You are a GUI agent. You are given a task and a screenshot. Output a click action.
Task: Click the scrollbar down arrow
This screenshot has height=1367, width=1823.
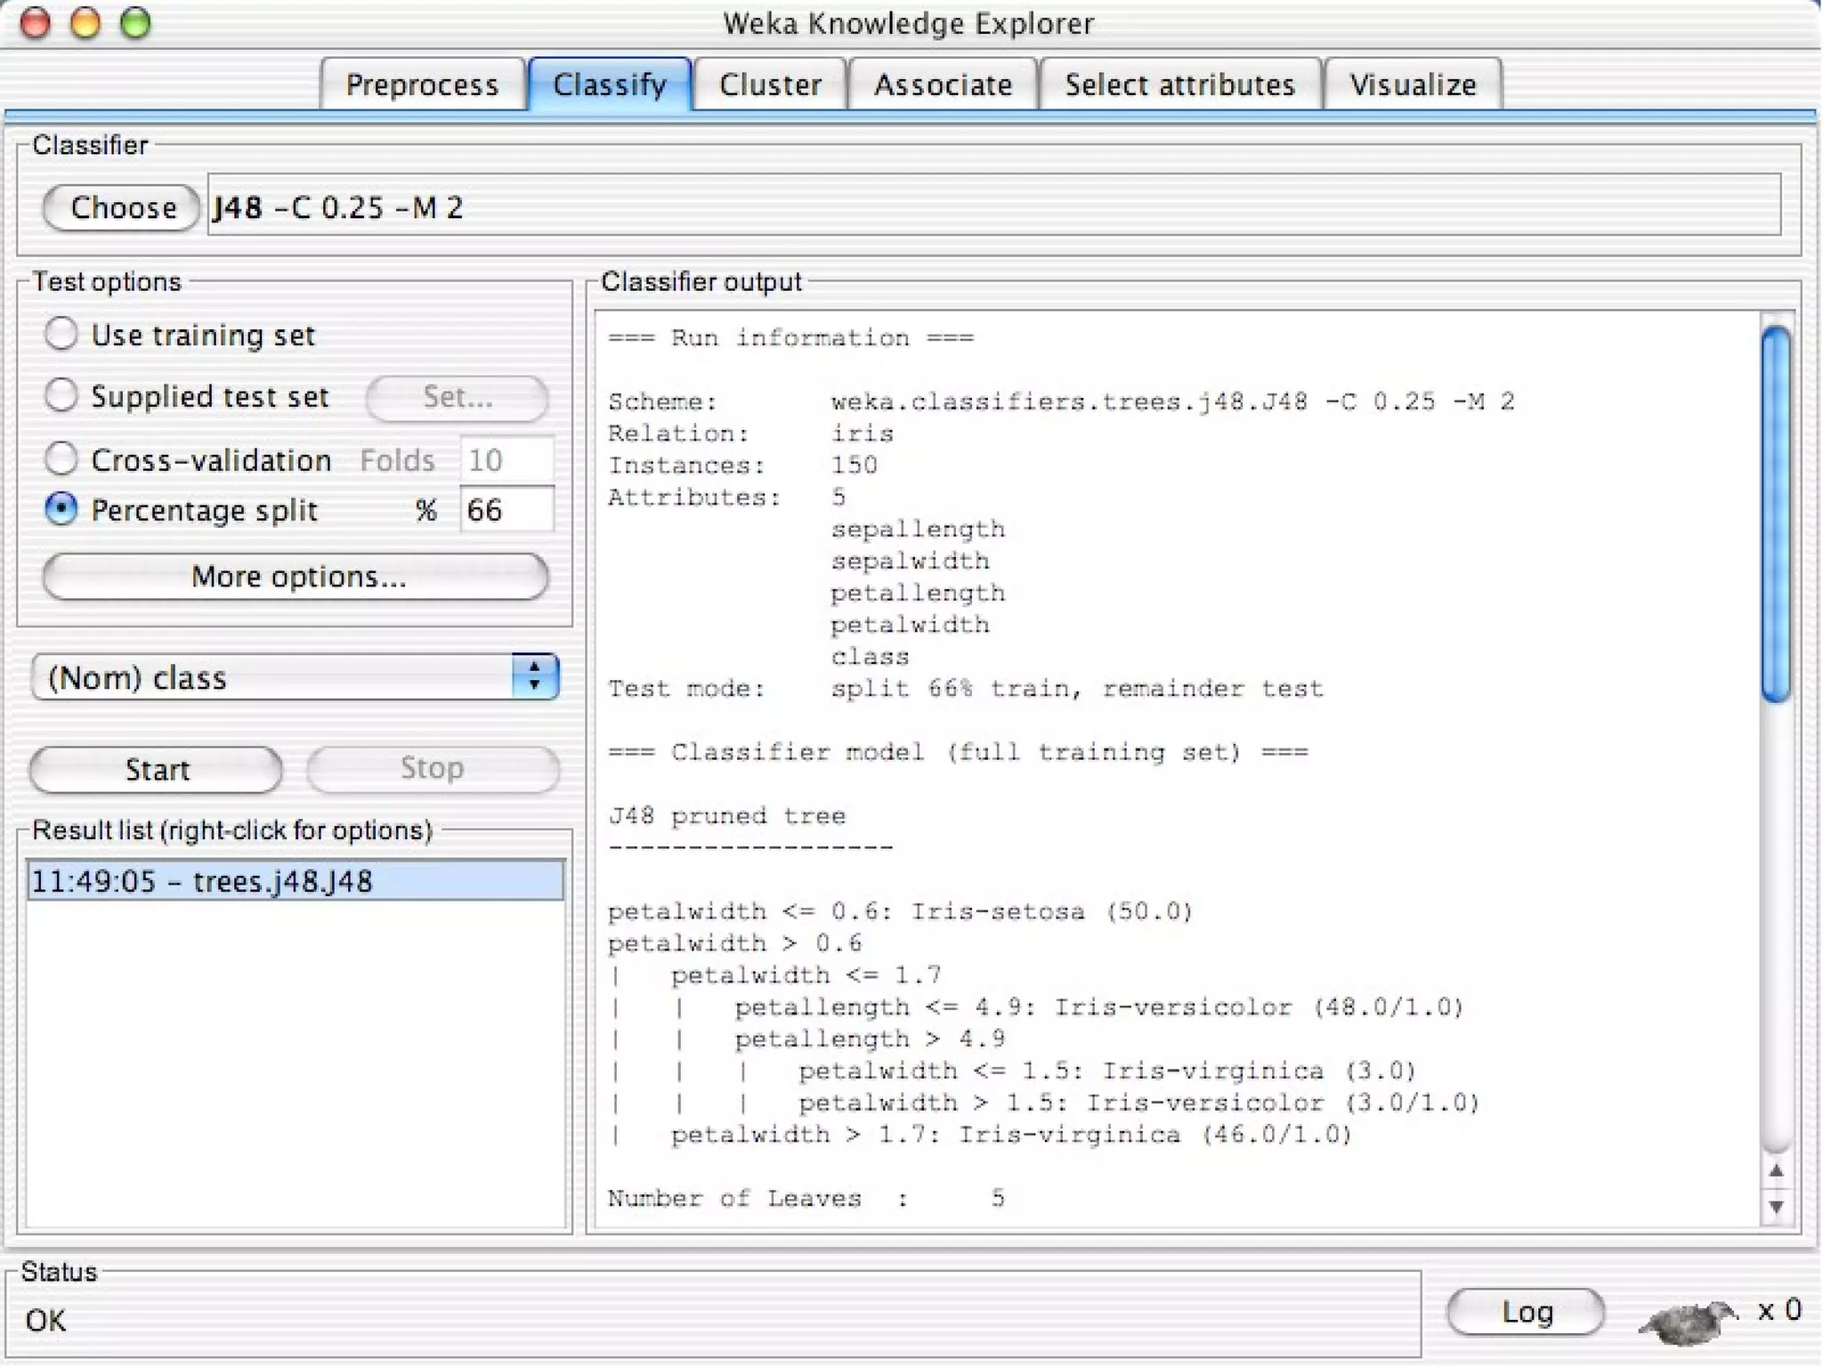pos(1776,1208)
